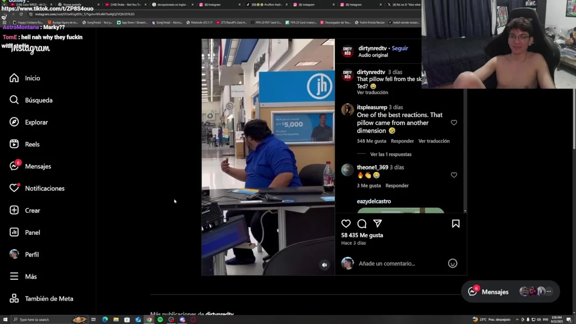576x324 pixels.
Task: Open the Panel dashboard item
Action: (x=25, y=233)
